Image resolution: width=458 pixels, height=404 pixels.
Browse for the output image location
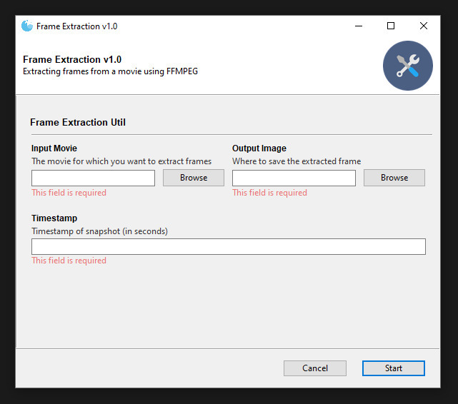[x=394, y=178]
